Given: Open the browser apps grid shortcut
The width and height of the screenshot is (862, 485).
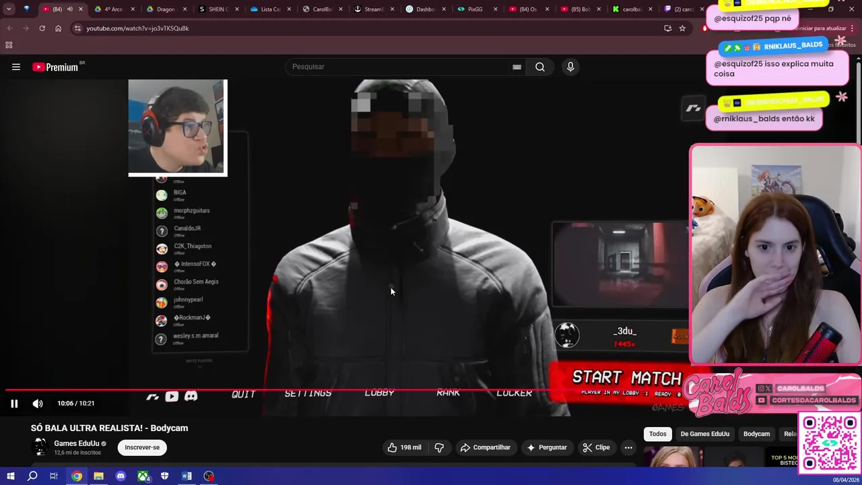Looking at the screenshot, I should point(9,45).
